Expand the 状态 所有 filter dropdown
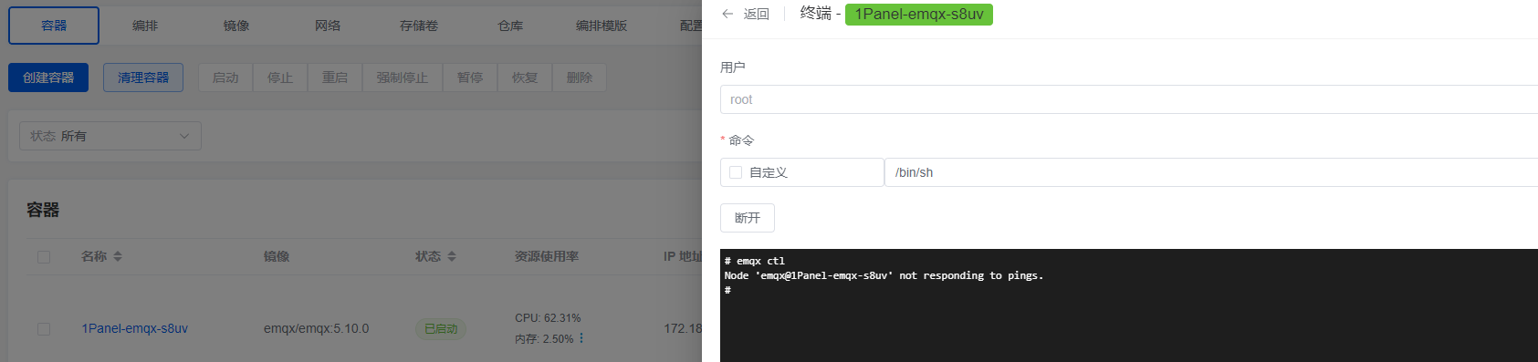The image size is (1538, 362). click(110, 136)
